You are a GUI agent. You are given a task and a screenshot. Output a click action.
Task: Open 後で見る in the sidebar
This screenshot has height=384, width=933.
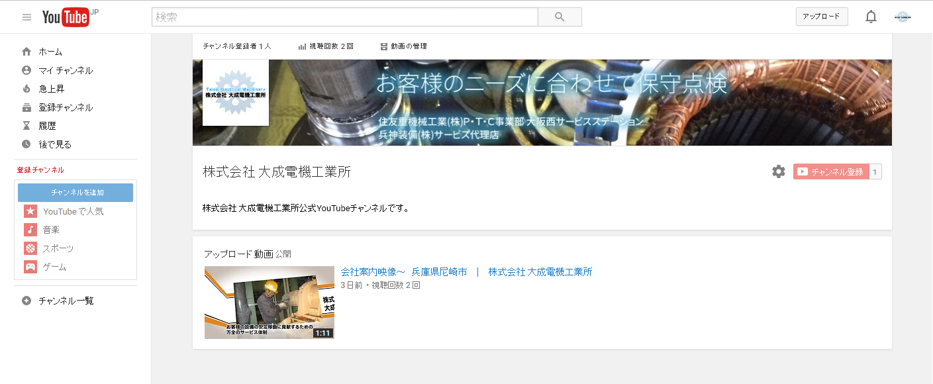(55, 144)
